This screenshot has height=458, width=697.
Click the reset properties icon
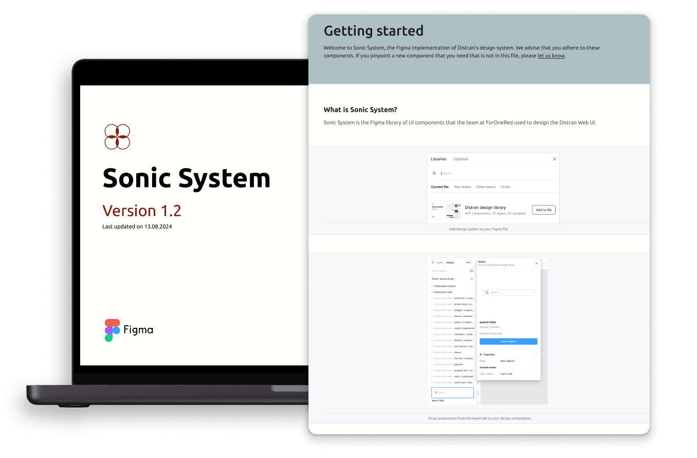click(x=536, y=355)
